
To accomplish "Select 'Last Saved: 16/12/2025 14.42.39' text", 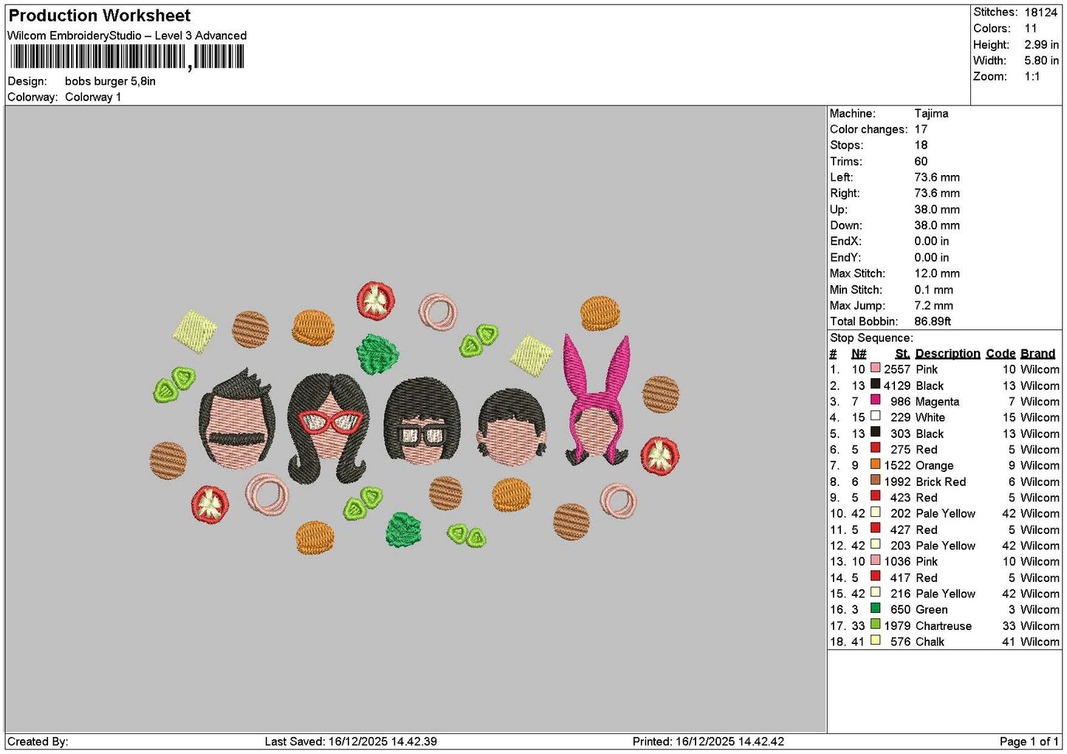I will 351,741.
